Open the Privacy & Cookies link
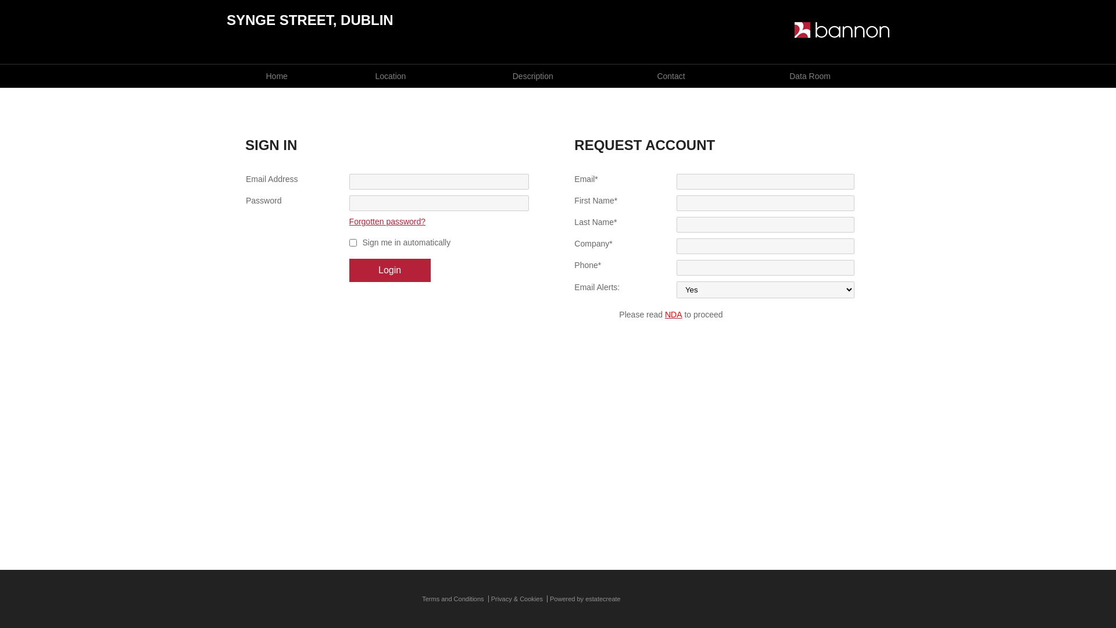This screenshot has width=1116, height=628. [517, 599]
